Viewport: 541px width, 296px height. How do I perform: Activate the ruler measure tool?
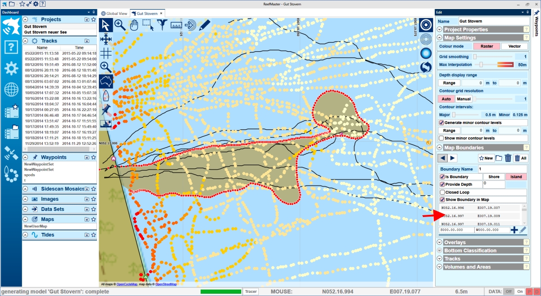[176, 25]
